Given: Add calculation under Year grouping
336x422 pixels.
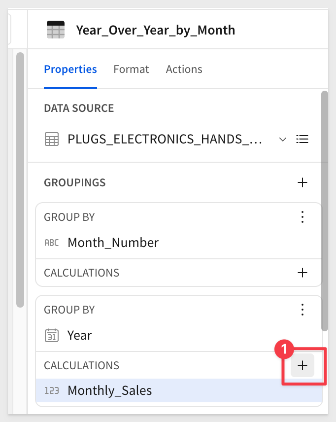Looking at the screenshot, I should (302, 365).
